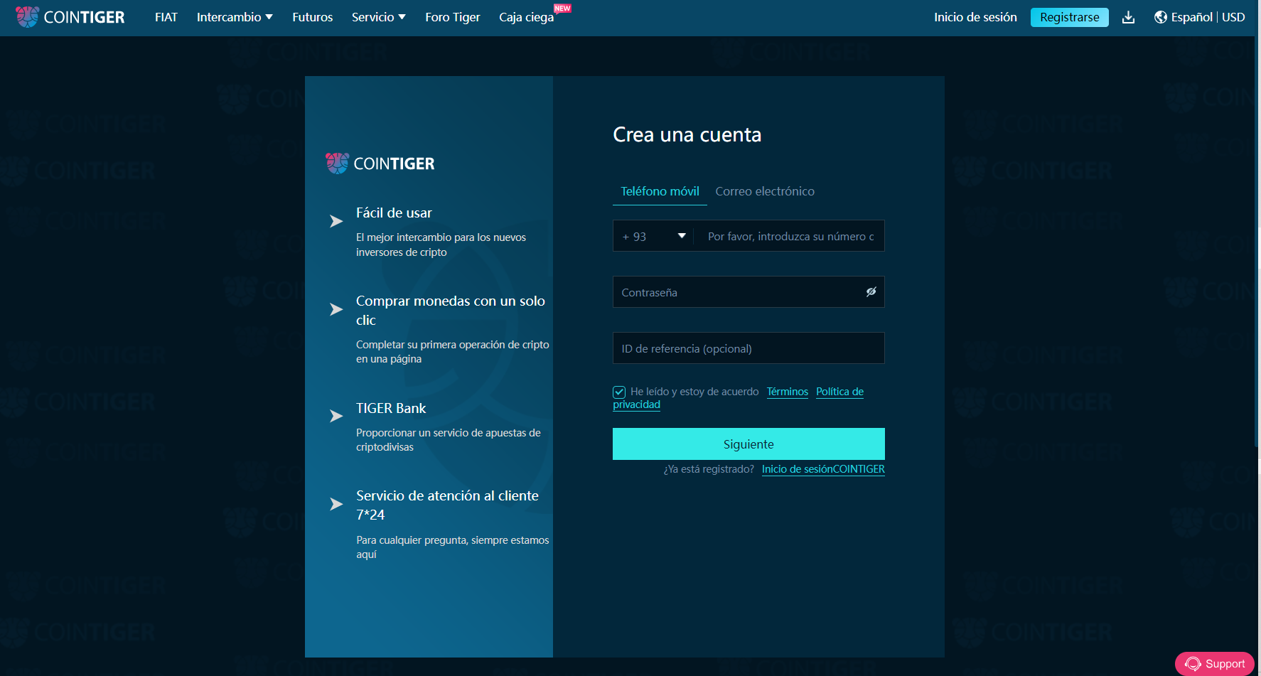Click the Crea una cuenta heading
Screen dimensions: 1261x676
[687, 134]
